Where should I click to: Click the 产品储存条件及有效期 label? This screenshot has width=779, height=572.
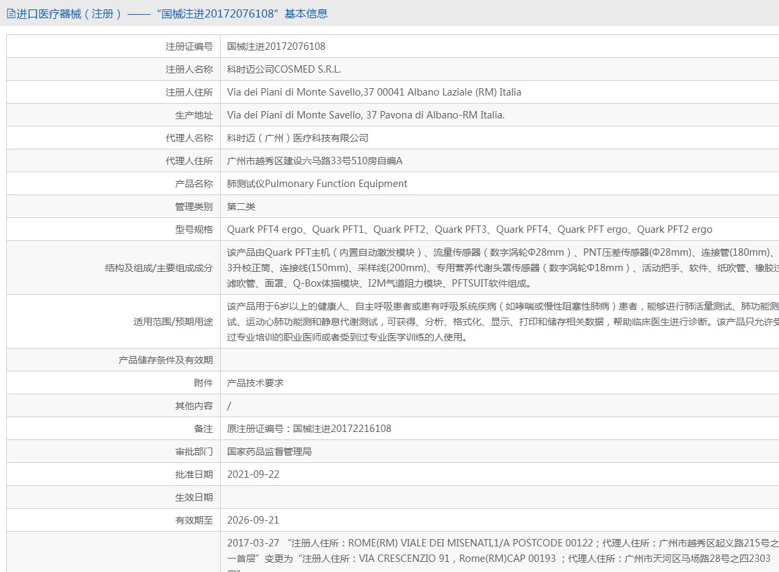click(165, 360)
